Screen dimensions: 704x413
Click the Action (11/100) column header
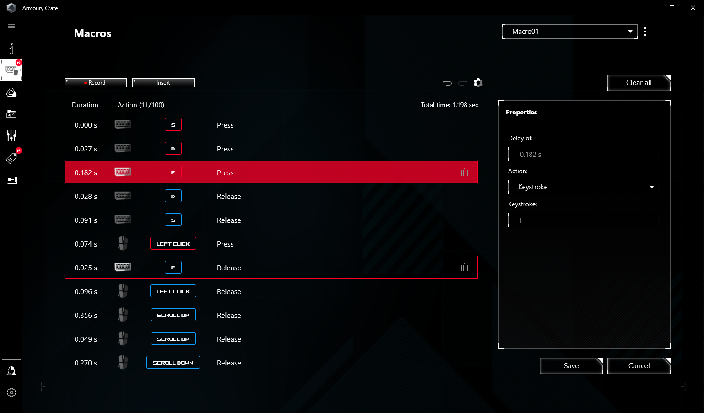pos(141,105)
